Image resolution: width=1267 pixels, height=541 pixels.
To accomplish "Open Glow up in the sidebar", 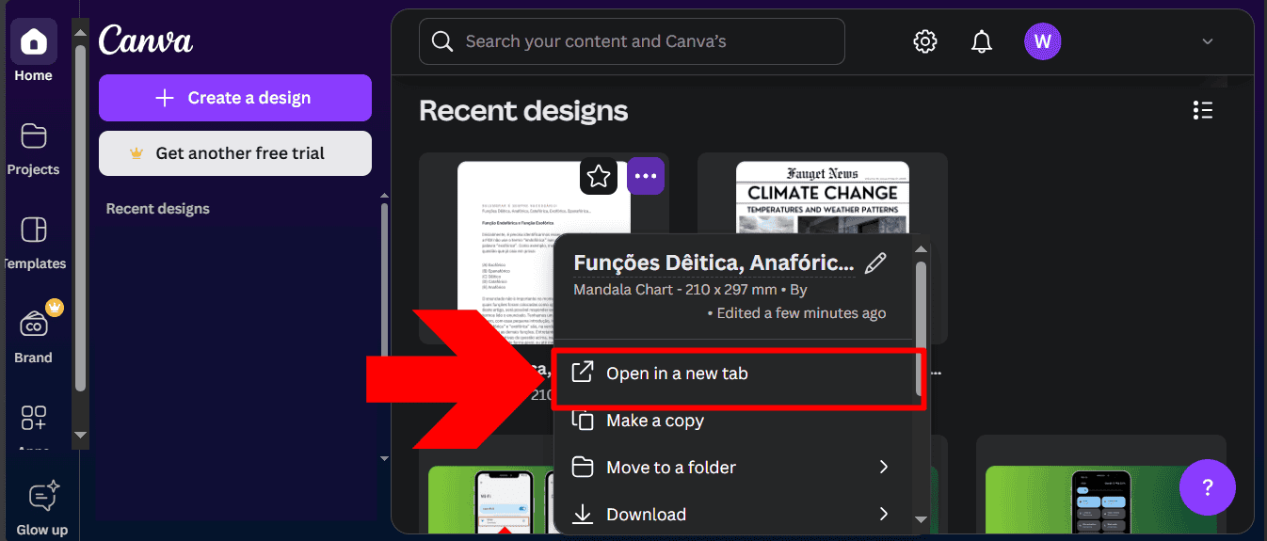I will pos(41,508).
